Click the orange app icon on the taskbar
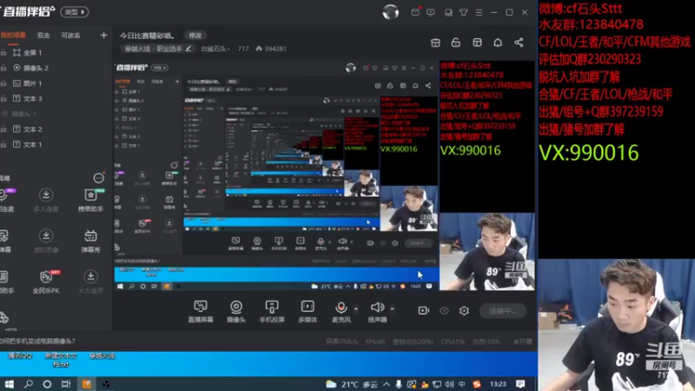This screenshot has height=391, width=695. pos(86,384)
